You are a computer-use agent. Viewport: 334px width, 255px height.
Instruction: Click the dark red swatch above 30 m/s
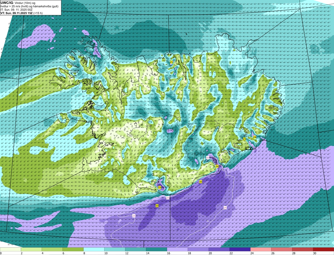point(324,250)
